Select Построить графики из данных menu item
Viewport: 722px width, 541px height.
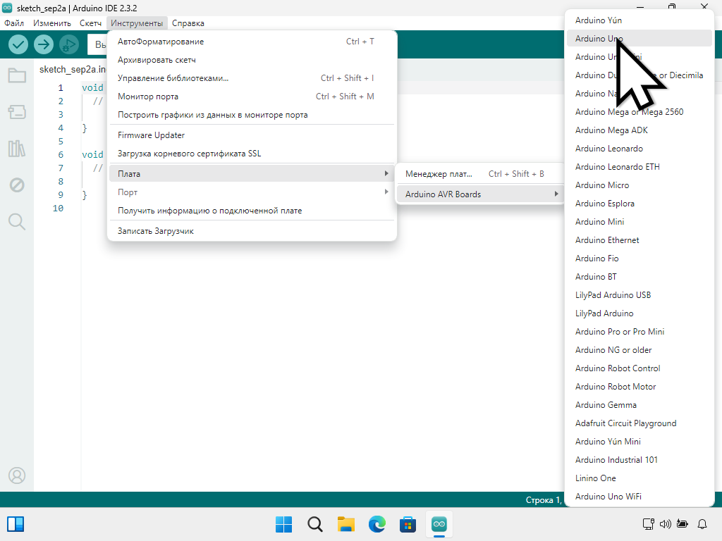[x=252, y=115]
